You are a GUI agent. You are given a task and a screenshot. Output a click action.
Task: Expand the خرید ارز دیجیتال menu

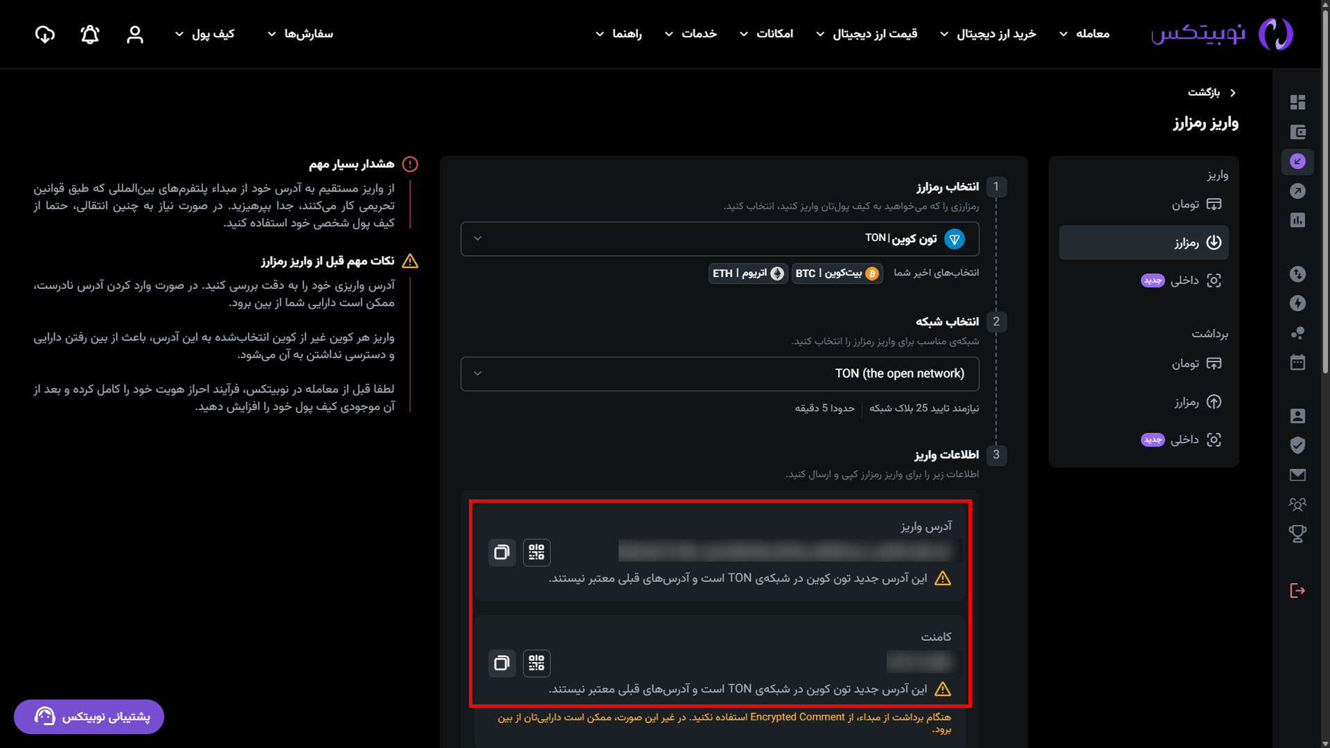[x=988, y=34]
